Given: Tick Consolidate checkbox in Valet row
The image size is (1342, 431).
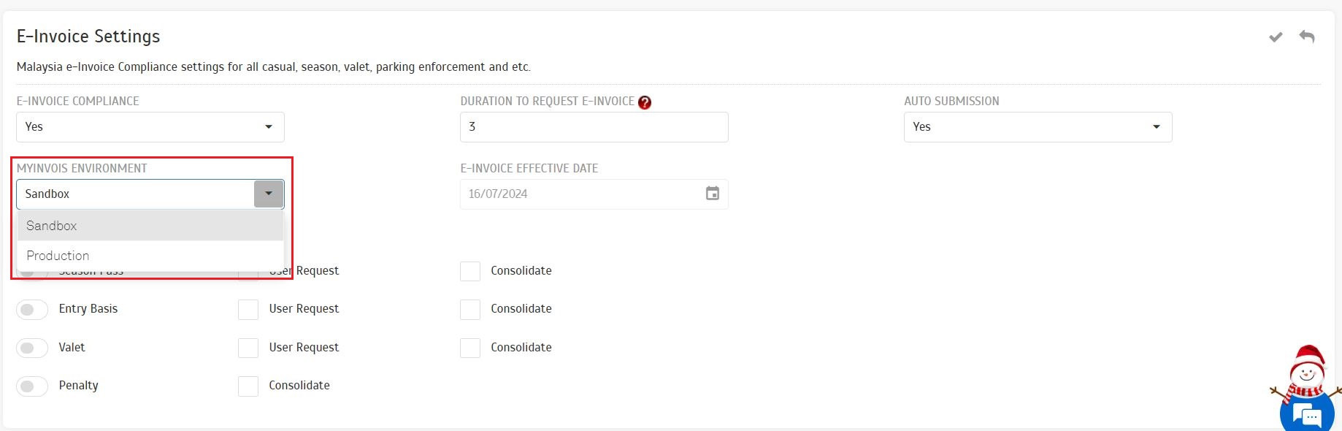Looking at the screenshot, I should 470,348.
